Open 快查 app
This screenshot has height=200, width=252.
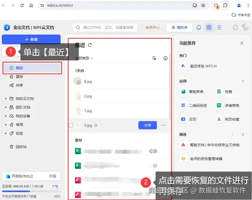224,92
